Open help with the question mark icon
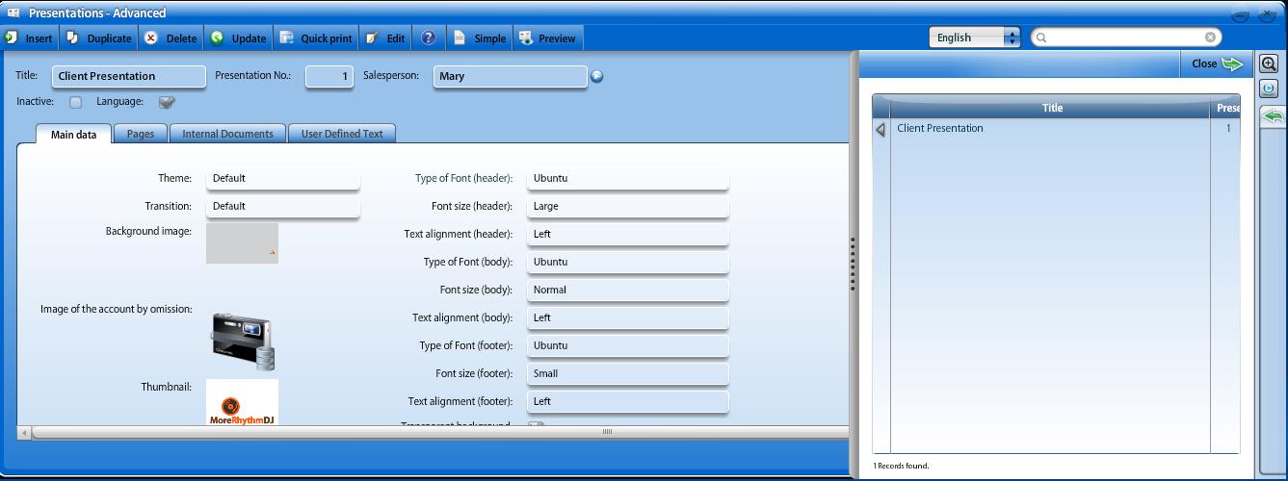The image size is (1288, 481). [429, 38]
